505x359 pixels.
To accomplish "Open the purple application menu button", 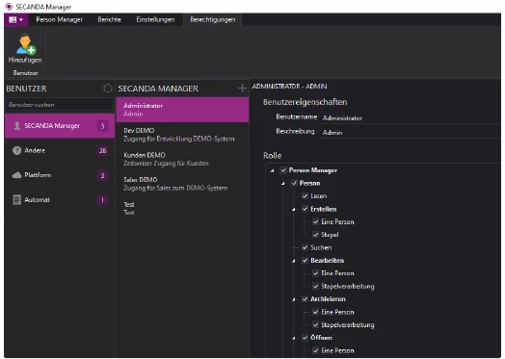I will click(x=15, y=20).
